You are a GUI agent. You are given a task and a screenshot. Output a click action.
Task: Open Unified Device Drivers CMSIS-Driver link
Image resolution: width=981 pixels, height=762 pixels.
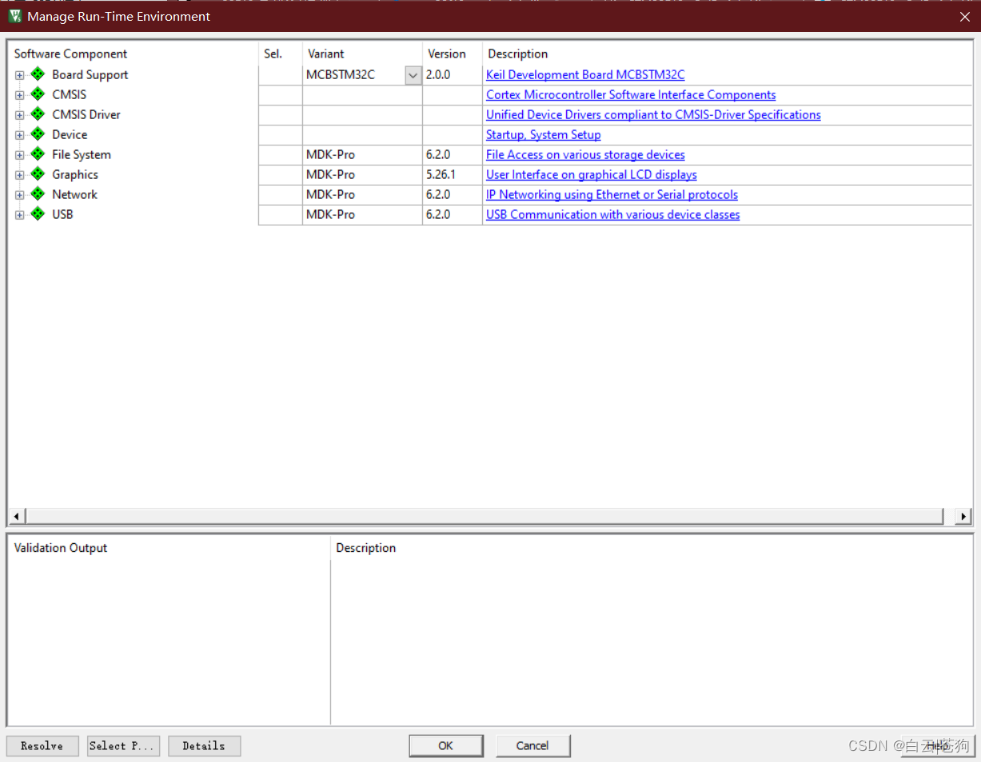653,115
